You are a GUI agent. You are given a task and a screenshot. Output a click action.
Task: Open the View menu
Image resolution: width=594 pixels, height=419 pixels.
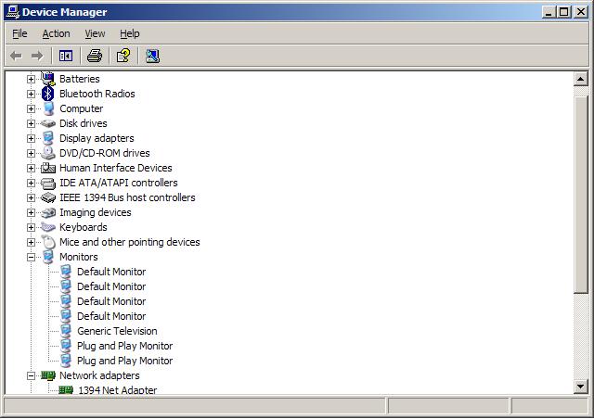(x=95, y=33)
